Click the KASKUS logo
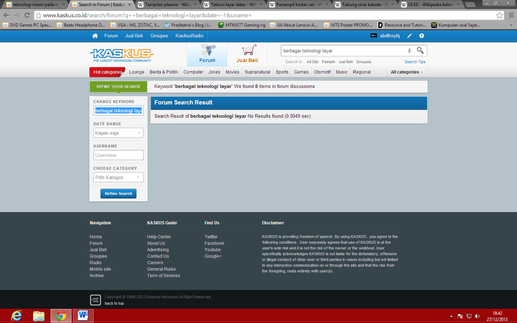The width and height of the screenshot is (517, 323). tap(122, 55)
